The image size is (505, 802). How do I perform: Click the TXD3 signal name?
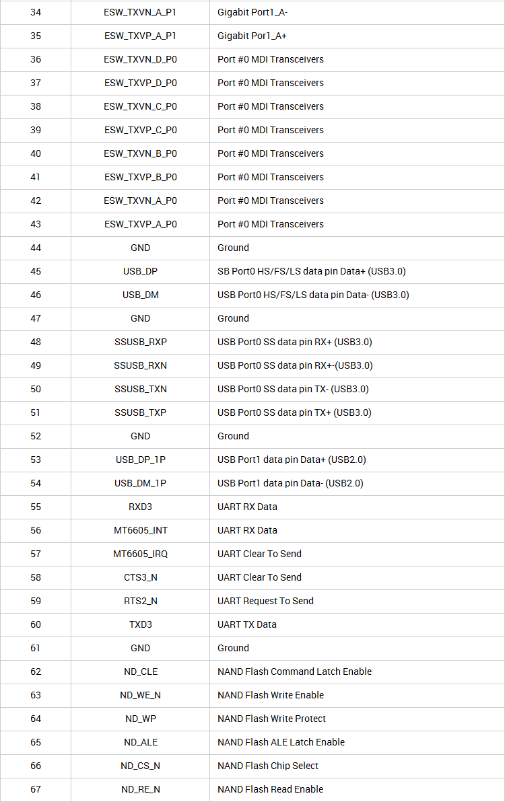pos(140,624)
